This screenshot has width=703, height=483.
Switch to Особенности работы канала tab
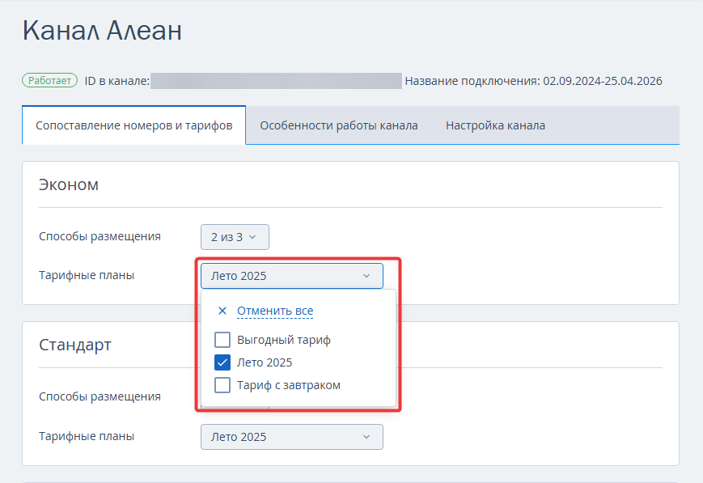click(x=339, y=125)
